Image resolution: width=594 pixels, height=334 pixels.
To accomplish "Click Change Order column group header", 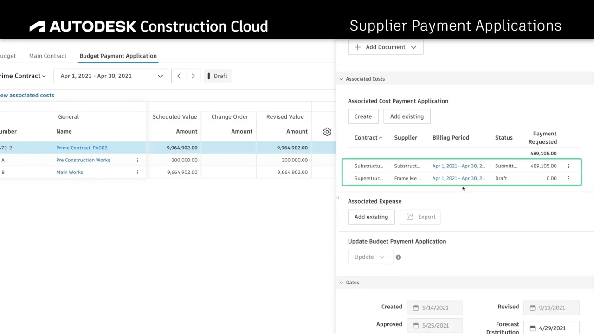I will click(230, 117).
